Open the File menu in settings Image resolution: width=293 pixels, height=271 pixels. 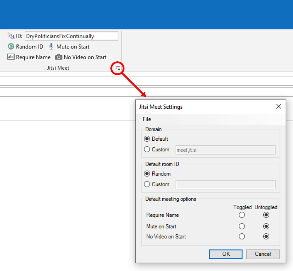147,119
